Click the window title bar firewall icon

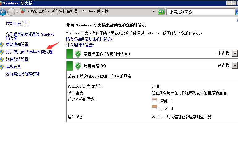pos(1,3)
